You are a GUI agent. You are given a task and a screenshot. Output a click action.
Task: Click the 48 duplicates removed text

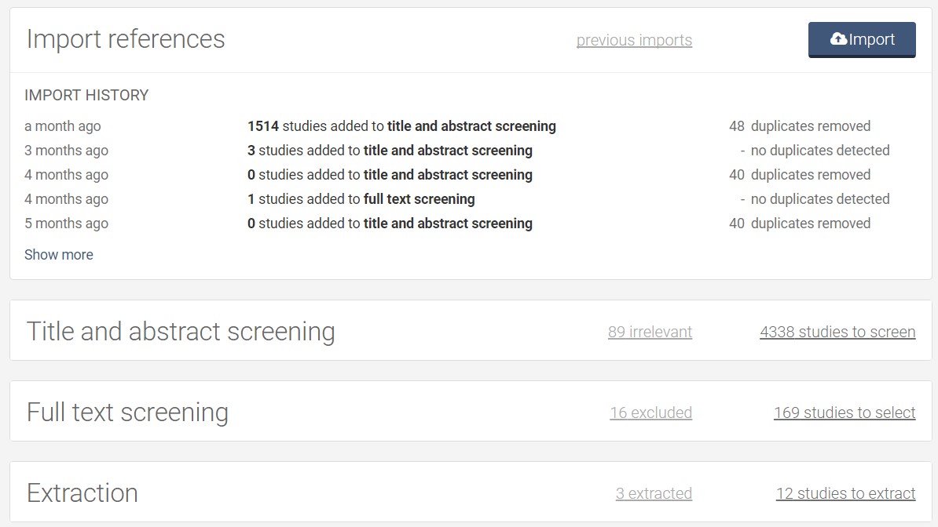pos(800,126)
